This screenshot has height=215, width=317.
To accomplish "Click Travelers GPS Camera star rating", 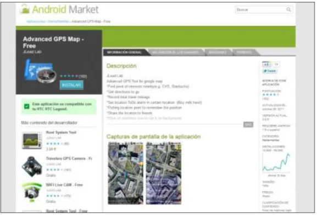I will [x=54, y=170].
